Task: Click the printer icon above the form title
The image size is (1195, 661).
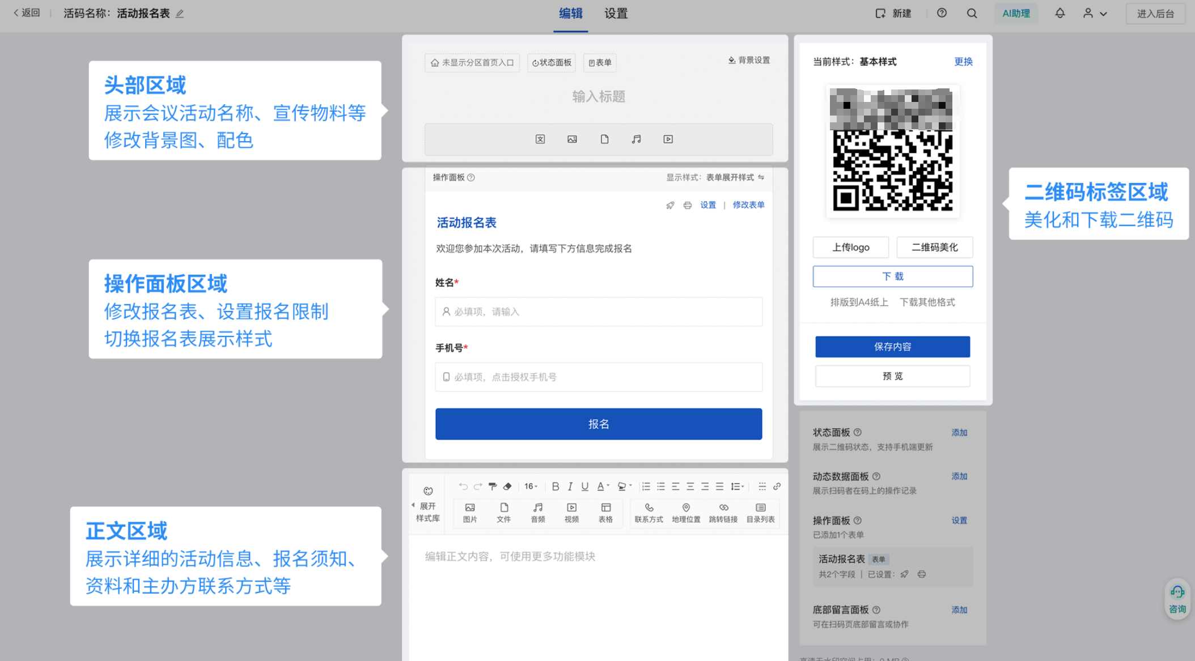Action: pyautogui.click(x=688, y=205)
